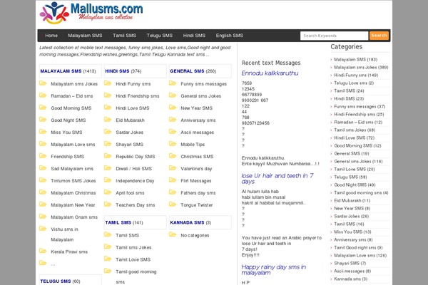Open the MALAYALAM SMS category heading
Viewport: 428px width, 285px height.
pos(61,71)
